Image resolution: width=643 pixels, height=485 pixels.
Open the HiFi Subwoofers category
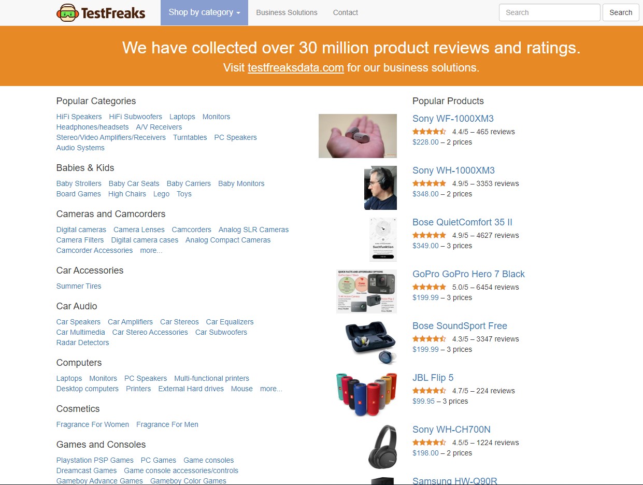(136, 117)
